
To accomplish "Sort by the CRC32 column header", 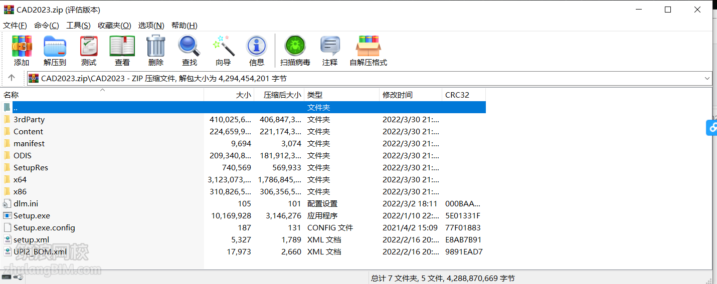I will [x=464, y=95].
